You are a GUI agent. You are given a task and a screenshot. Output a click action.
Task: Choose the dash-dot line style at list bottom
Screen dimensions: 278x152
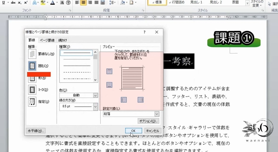click(x=76, y=79)
